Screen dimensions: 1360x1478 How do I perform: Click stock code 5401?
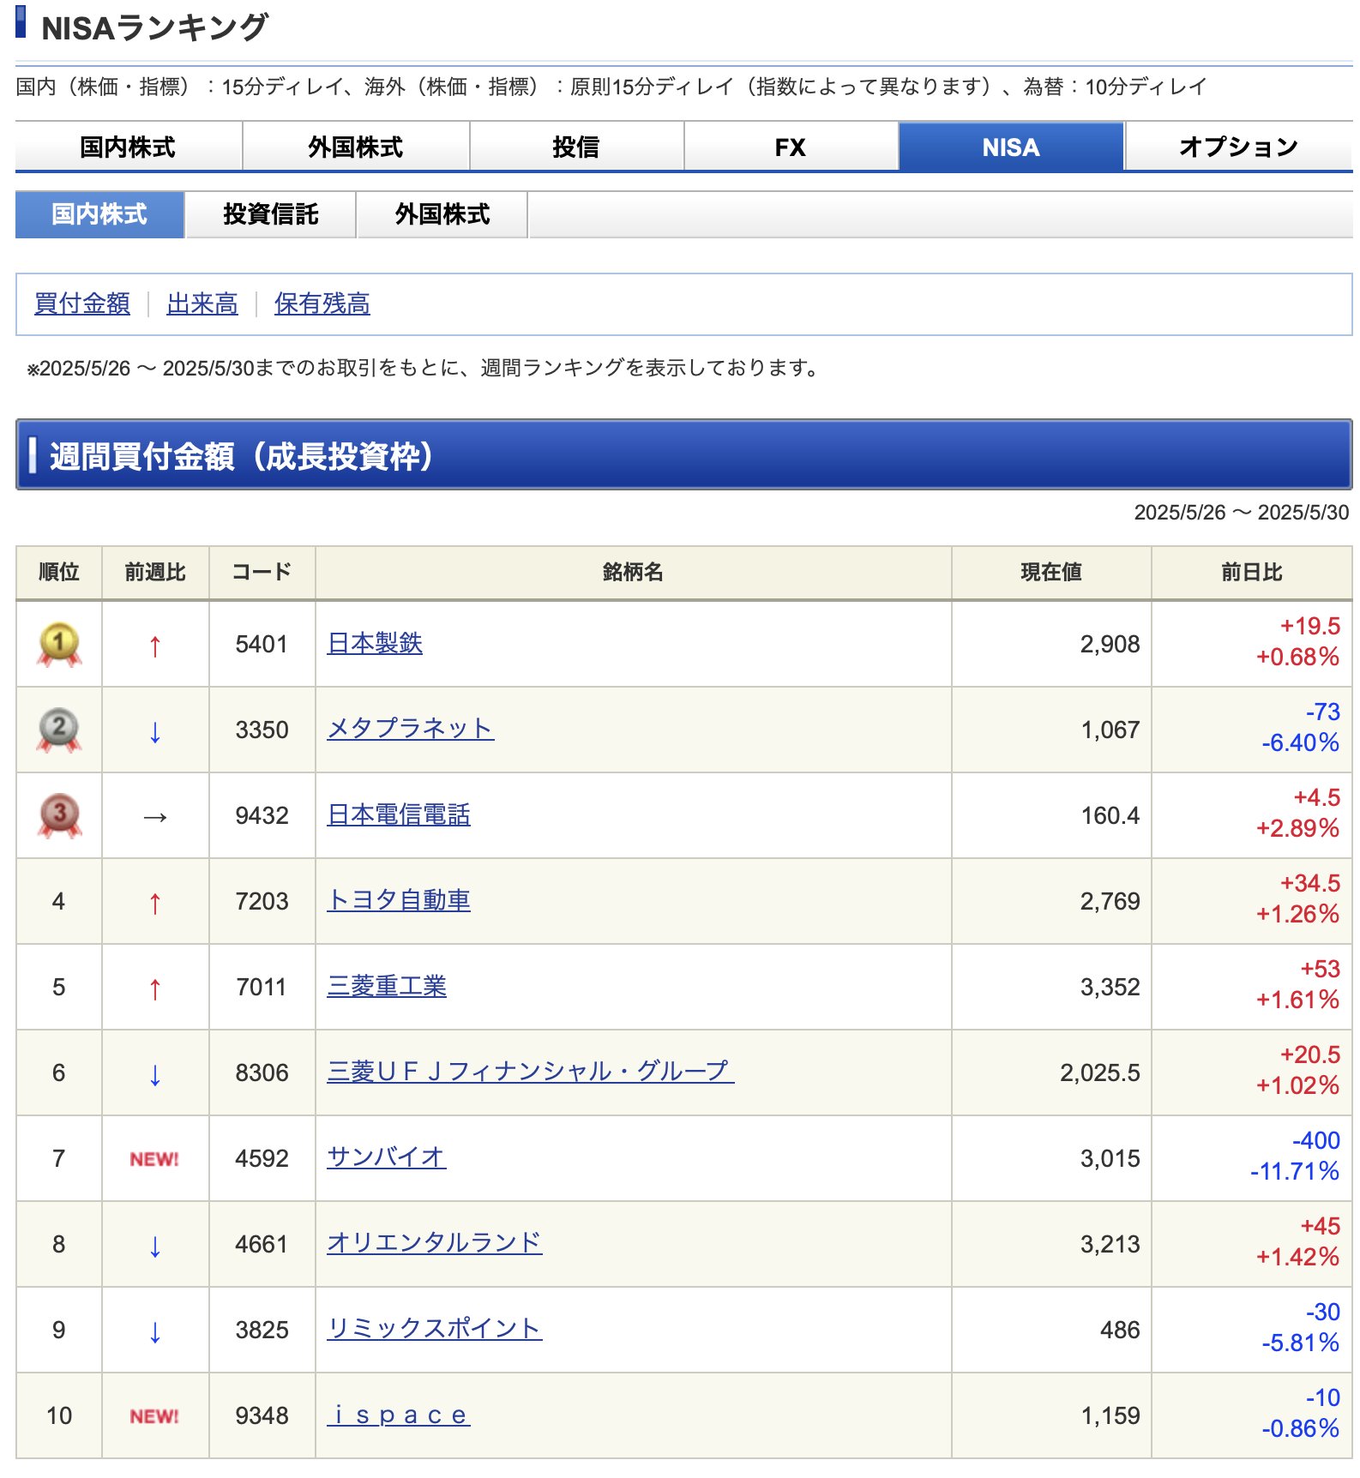pyautogui.click(x=262, y=644)
